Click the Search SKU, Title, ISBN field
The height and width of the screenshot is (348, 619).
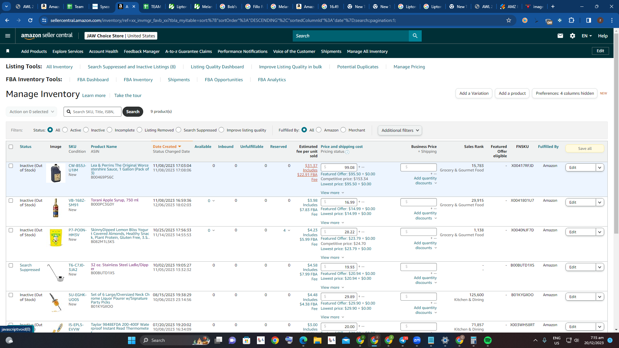coord(93,112)
